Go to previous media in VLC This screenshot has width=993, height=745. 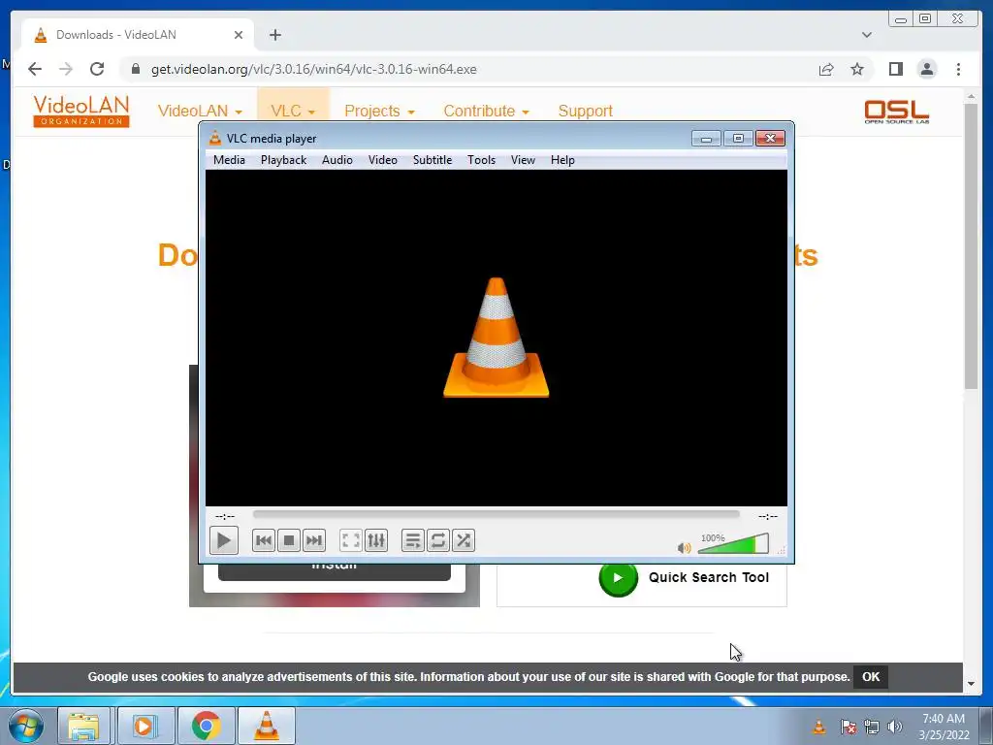(264, 540)
